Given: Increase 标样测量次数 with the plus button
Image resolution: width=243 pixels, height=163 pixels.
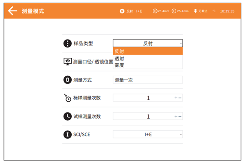Looking at the screenshot, I should (x=176, y=98).
